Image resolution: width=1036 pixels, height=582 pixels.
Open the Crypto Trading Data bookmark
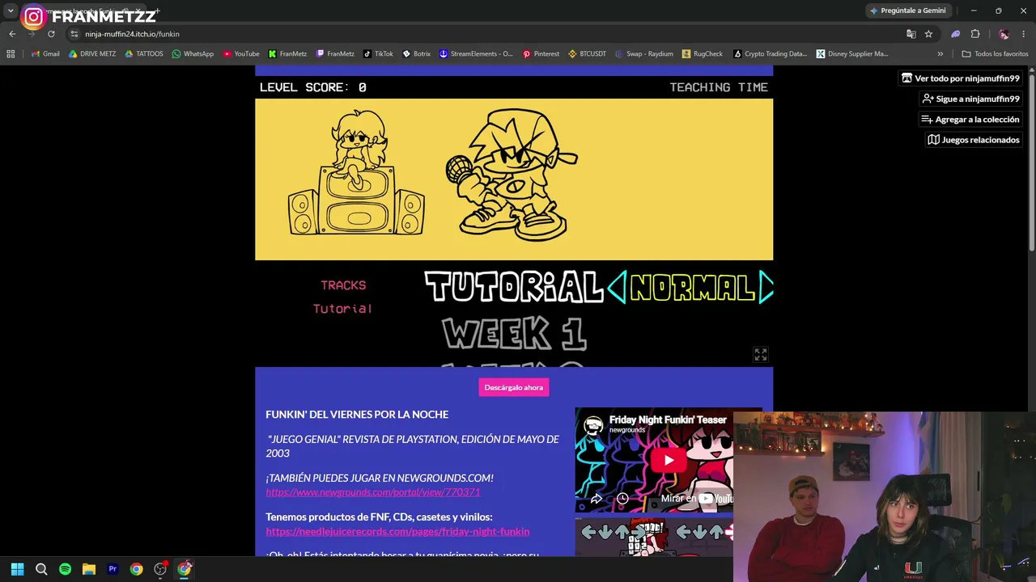770,54
